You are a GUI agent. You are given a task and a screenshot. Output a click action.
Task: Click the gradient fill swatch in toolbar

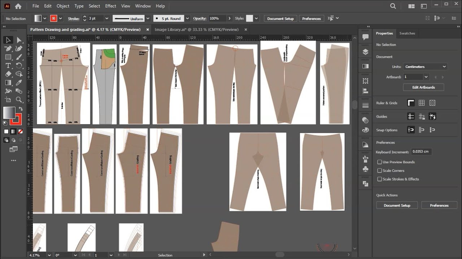point(9,113)
